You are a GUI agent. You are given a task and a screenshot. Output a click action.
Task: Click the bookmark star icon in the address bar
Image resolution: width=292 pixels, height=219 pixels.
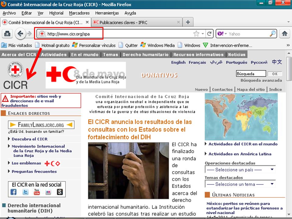(196, 34)
